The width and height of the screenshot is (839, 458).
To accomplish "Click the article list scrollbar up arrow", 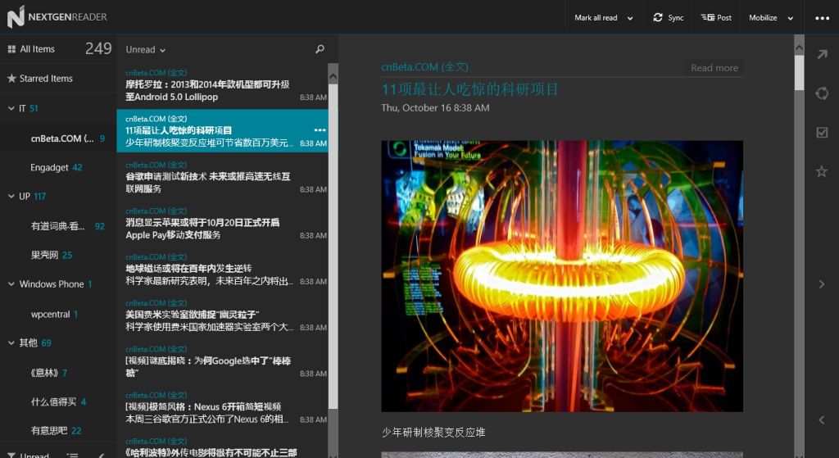I will [x=333, y=76].
